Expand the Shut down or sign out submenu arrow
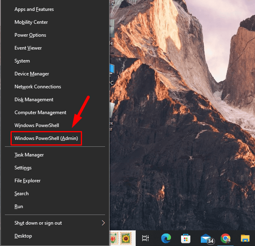 [103, 223]
